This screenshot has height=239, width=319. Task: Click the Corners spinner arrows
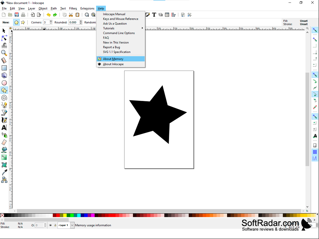point(51,22)
